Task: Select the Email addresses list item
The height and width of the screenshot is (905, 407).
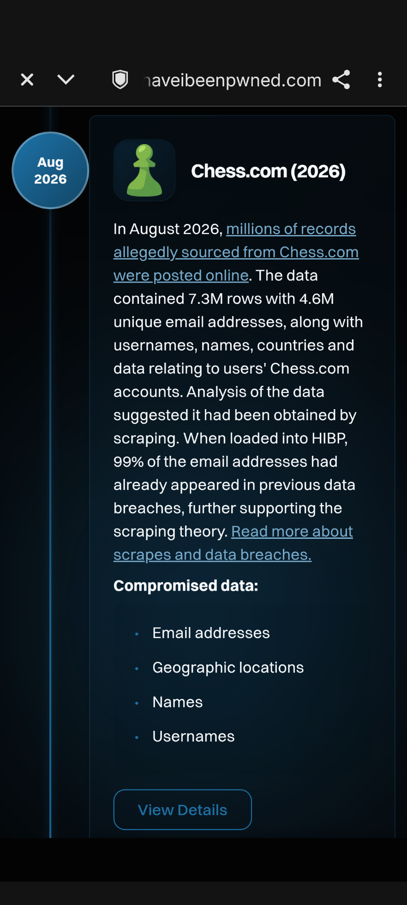Action: pos(211,633)
